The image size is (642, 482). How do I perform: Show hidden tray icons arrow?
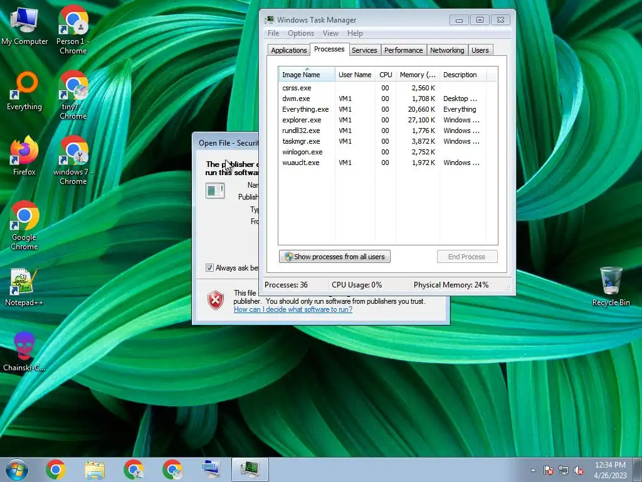tap(533, 470)
